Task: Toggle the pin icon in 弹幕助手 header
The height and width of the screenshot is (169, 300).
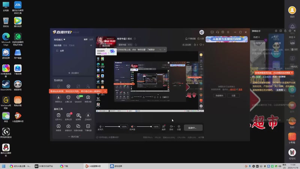Action: (276, 31)
